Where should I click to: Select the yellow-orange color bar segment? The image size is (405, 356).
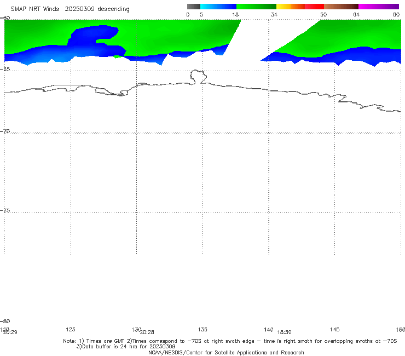(291, 7)
